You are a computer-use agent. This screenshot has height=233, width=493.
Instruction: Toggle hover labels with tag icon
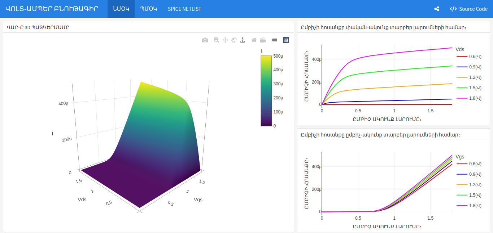(x=274, y=40)
